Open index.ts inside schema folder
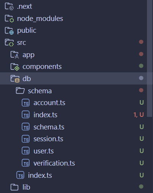Viewport: 153px width, 193px height. tap(46, 115)
